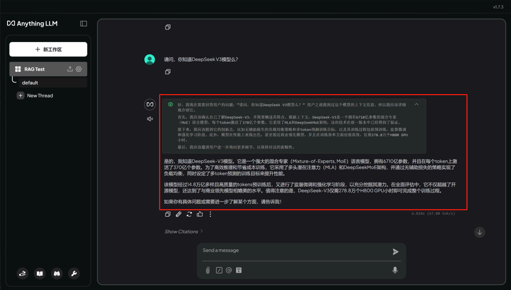Click the plus icon beside New Thread
The height and width of the screenshot is (290, 511).
[x=20, y=96]
